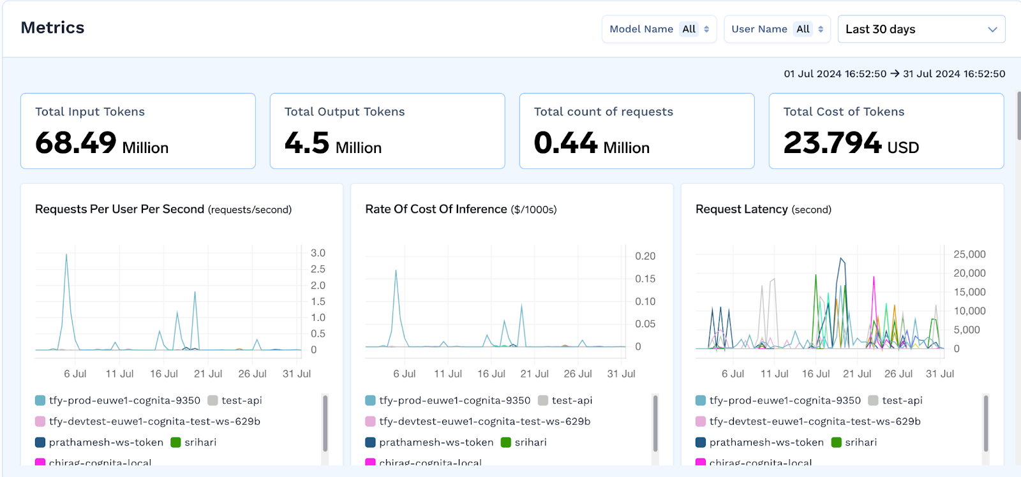Viewport: 1021px width, 477px height.
Task: Expand the Last 30 days range selector
Action: 921,29
